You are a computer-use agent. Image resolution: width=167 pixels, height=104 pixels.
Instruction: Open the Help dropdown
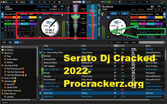(141, 2)
